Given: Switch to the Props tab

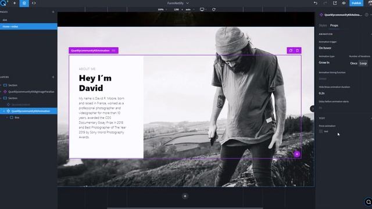Looking at the screenshot, I should coord(334,26).
